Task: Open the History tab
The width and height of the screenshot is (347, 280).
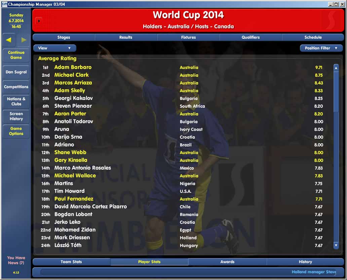Action: pyautogui.click(x=305, y=262)
